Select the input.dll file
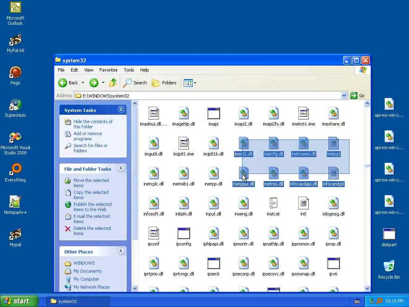Viewport: 409px width, 307px height. pos(213,207)
